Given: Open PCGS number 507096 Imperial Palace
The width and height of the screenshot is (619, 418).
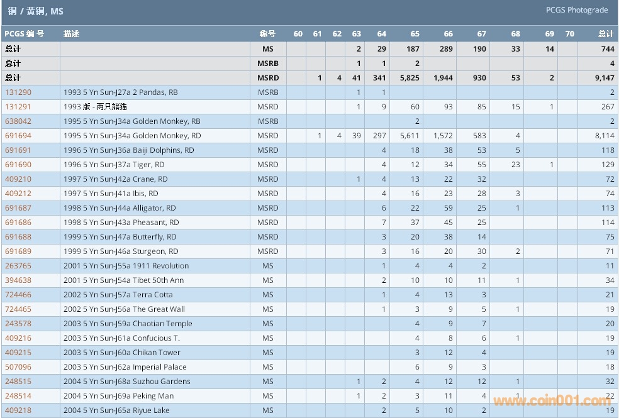Looking at the screenshot, I should tap(18, 367).
